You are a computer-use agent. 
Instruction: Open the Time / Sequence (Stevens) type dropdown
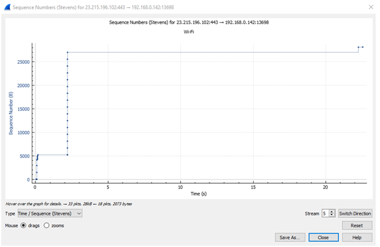point(50,213)
